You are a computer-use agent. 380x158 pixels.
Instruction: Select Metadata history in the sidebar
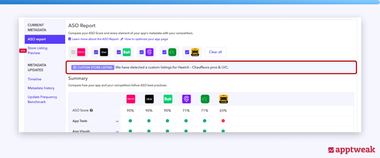coord(41,88)
